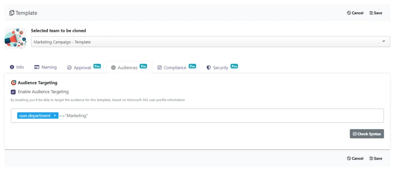Click the Pro badge next to Security
Viewport: 394px width, 170px height.
[234, 66]
